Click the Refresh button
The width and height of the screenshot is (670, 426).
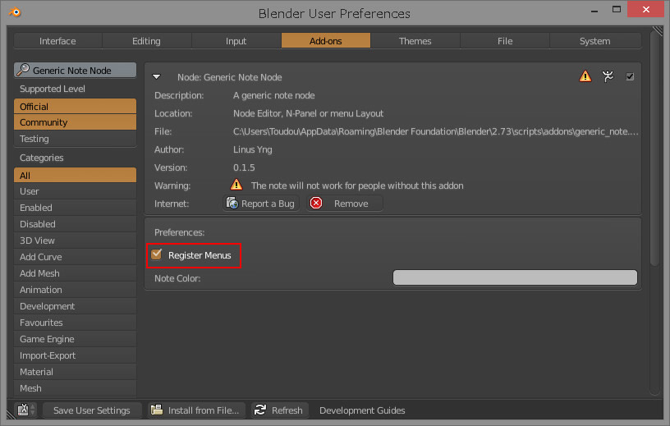click(x=279, y=410)
